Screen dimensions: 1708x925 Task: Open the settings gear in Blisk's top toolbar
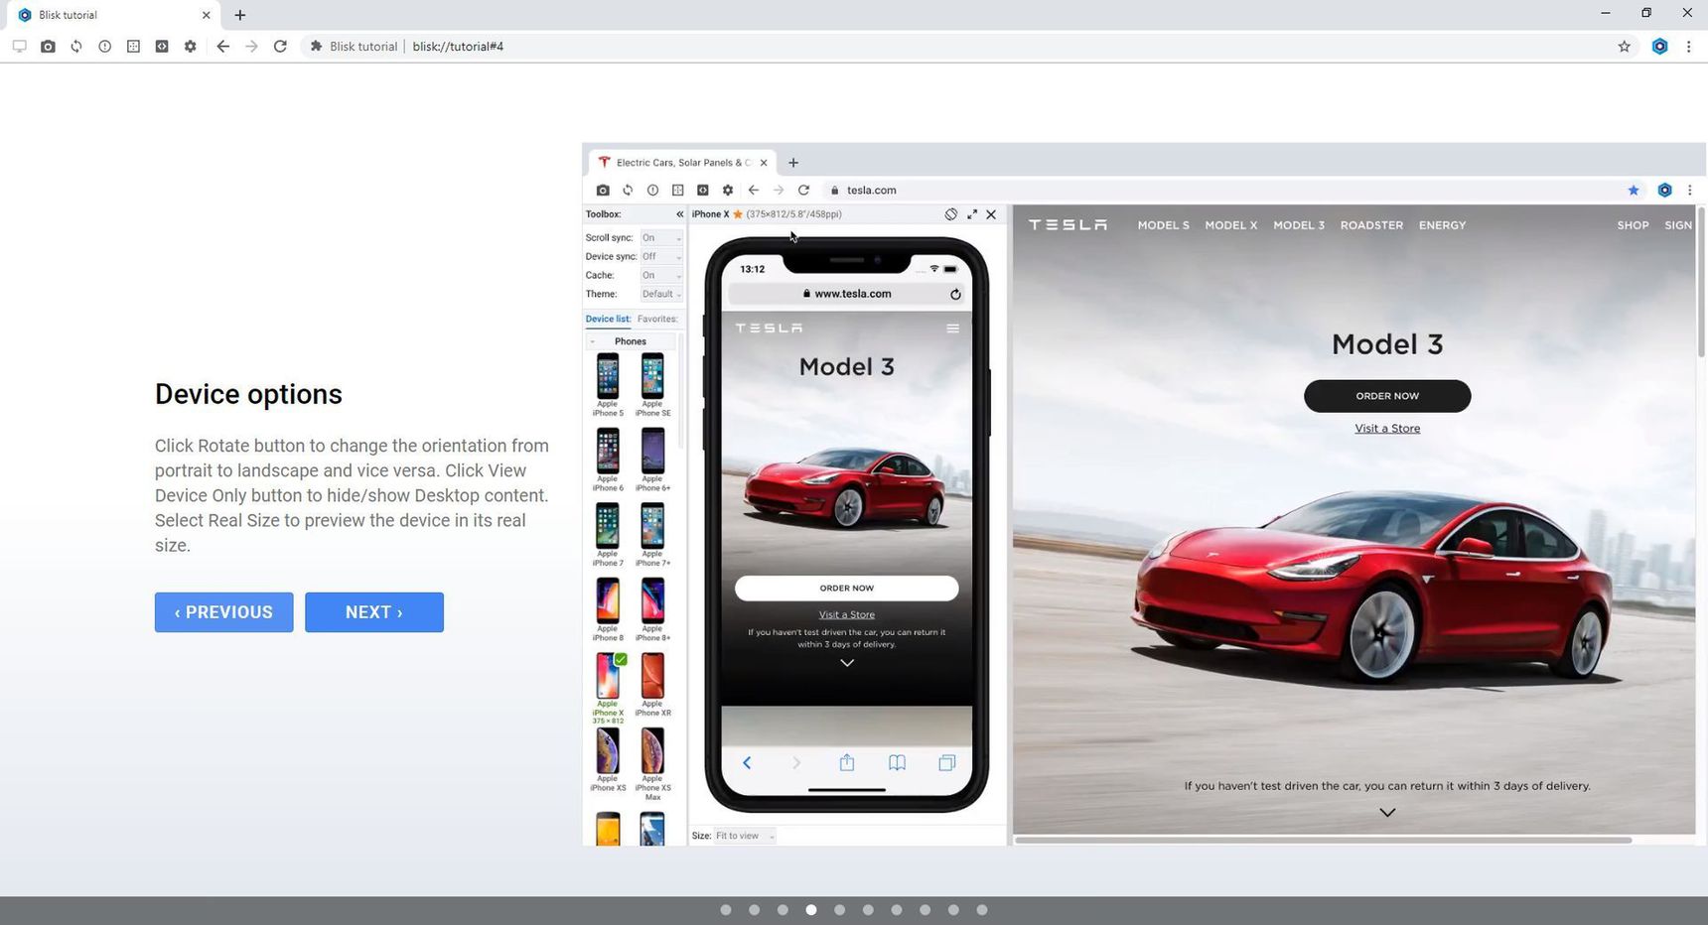point(191,47)
